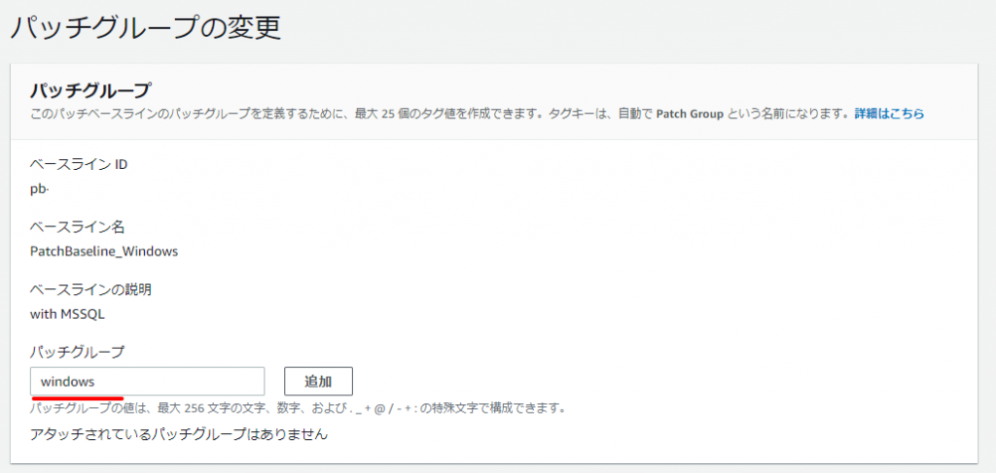Focus the パッチグループ input containing windows
Viewport: 996px width, 473px height.
pos(148,381)
